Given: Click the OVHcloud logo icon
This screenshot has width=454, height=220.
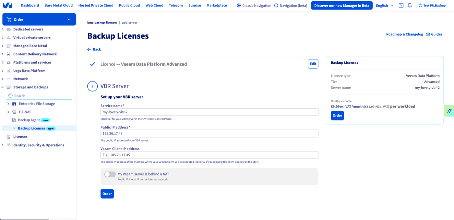Looking at the screenshot, I should click(7, 5).
